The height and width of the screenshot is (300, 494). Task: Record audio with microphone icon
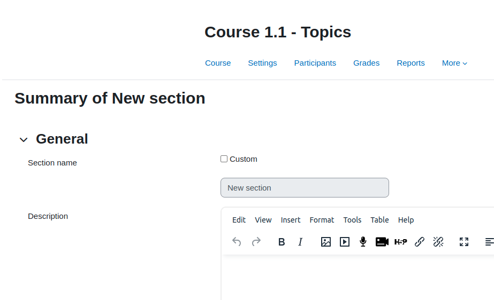[363, 242]
